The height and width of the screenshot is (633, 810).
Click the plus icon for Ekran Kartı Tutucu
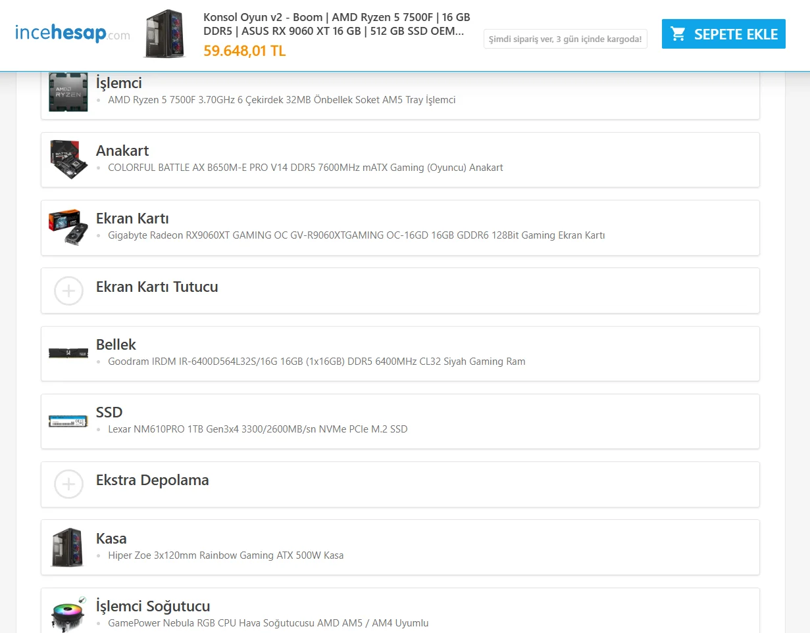click(68, 291)
